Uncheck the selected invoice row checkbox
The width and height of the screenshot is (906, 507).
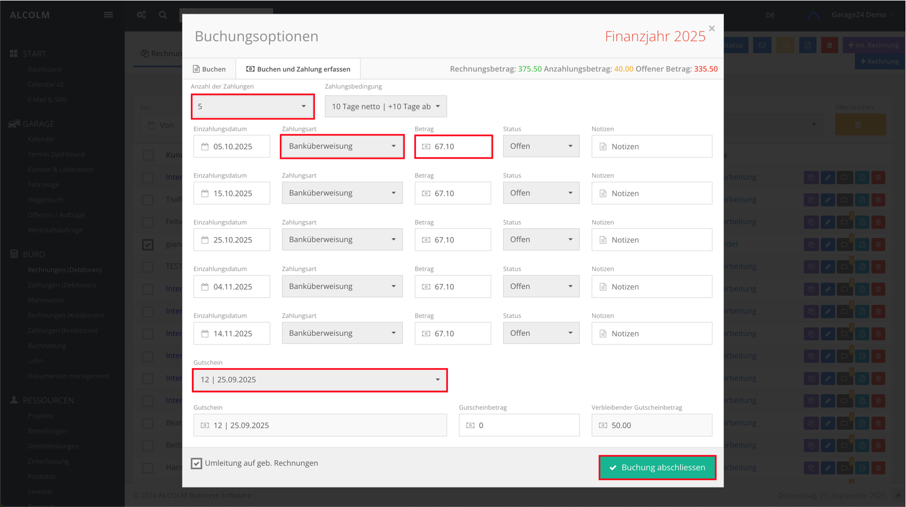[147, 245]
